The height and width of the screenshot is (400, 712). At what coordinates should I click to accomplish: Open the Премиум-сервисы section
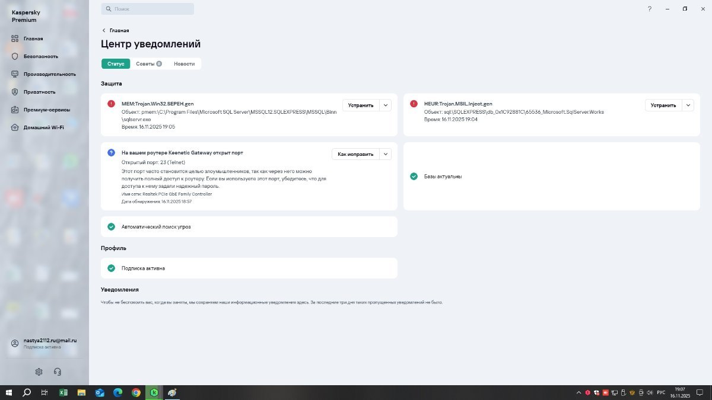click(41, 110)
